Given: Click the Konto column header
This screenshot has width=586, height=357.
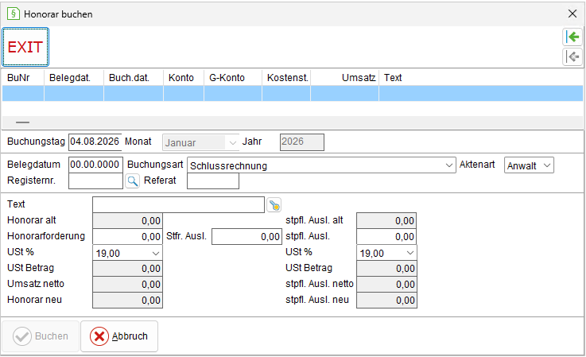Looking at the screenshot, I should pyautogui.click(x=184, y=78).
